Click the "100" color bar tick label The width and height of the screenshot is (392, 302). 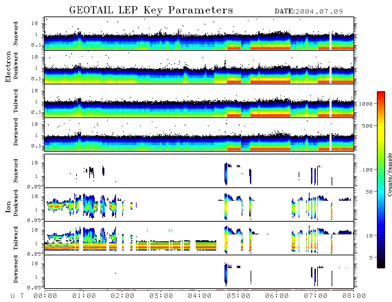[368, 170]
